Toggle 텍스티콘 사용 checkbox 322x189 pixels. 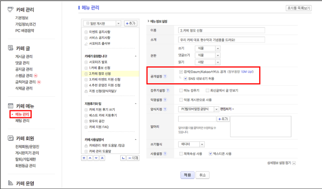[210, 153]
